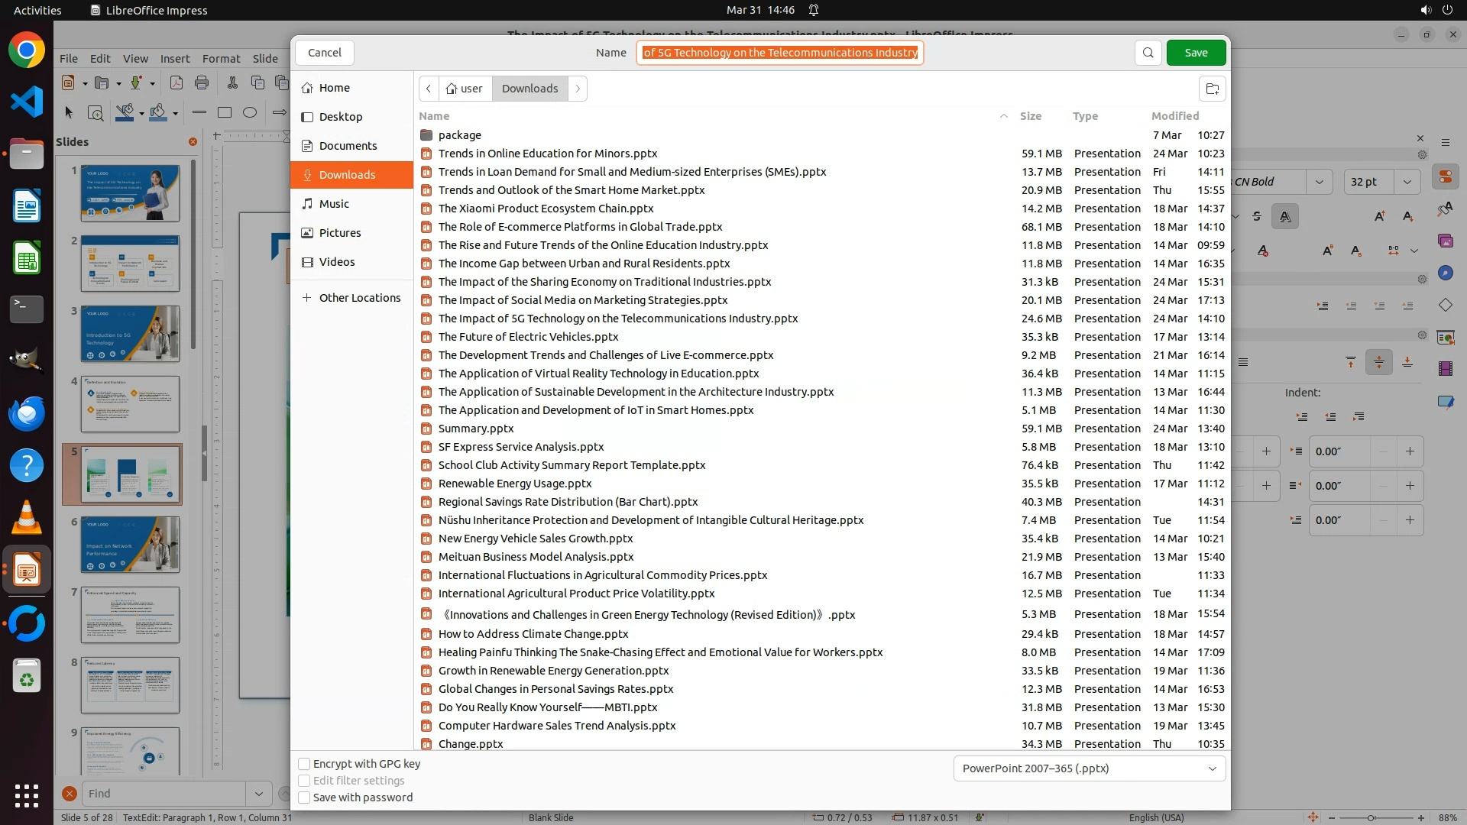Click the create new folder icon
Screen dimensions: 1467x825
tap(1212, 89)
